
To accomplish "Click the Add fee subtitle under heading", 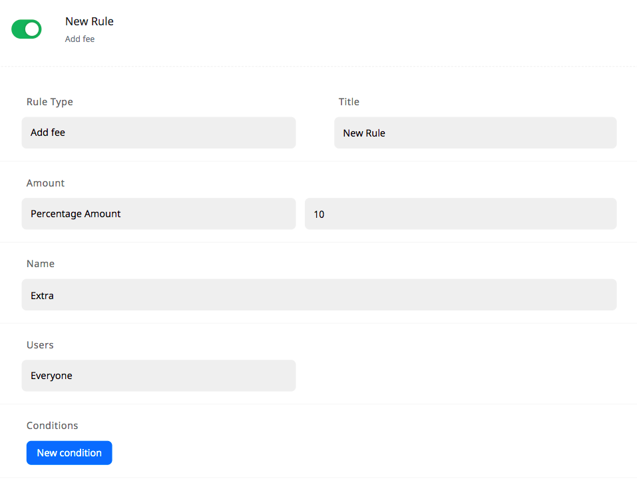I will coord(80,39).
